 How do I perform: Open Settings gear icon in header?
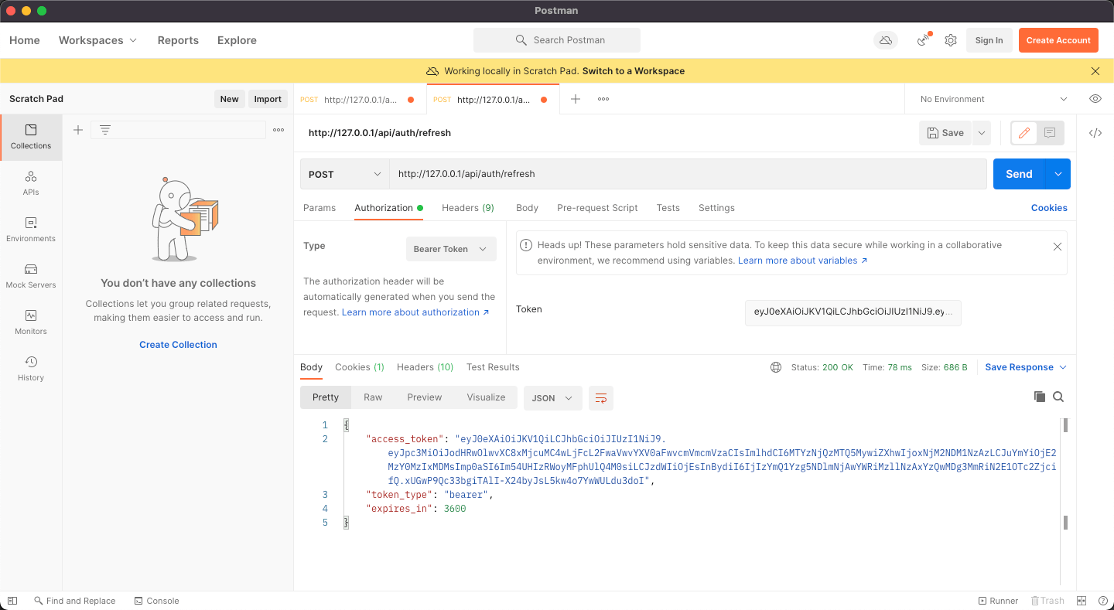pos(951,40)
